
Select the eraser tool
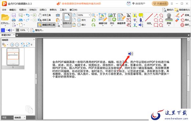177,20
